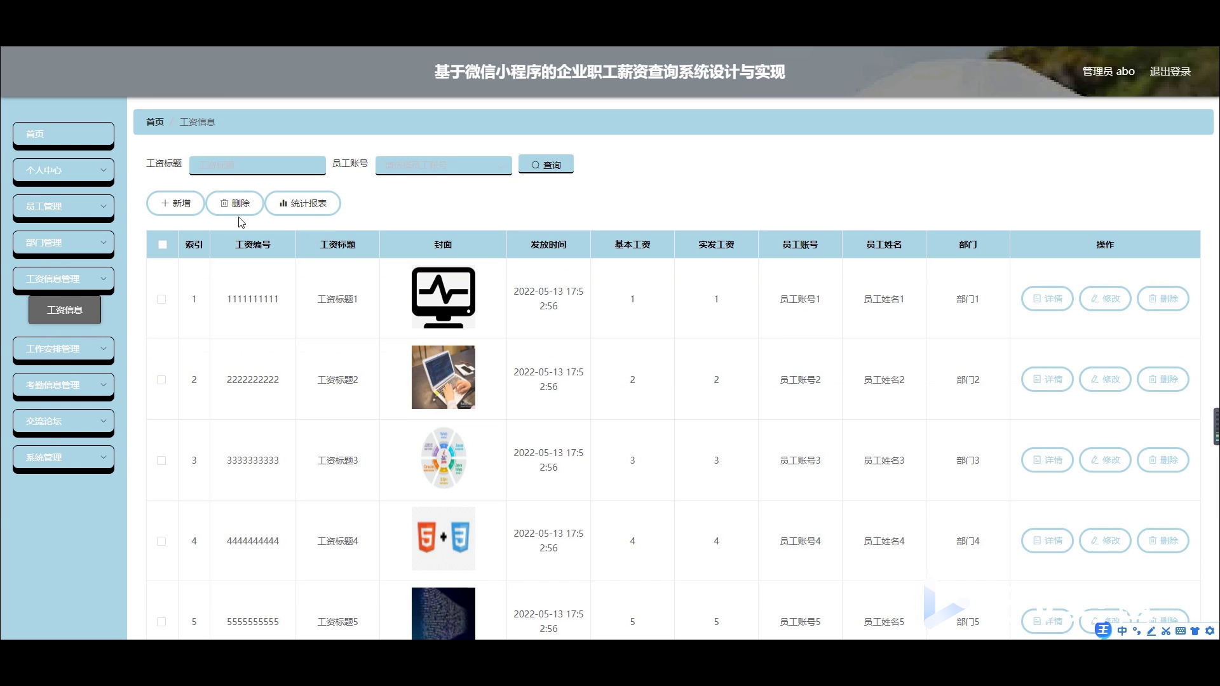Image resolution: width=1220 pixels, height=686 pixels.
Task: Click the 删除 trash icon for 工资标题2
Action: 1153,379
